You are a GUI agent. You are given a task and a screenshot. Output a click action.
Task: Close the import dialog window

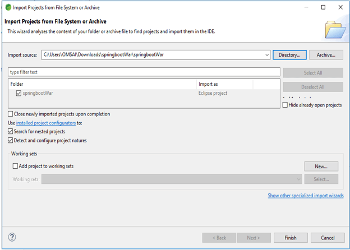pos(340,7)
